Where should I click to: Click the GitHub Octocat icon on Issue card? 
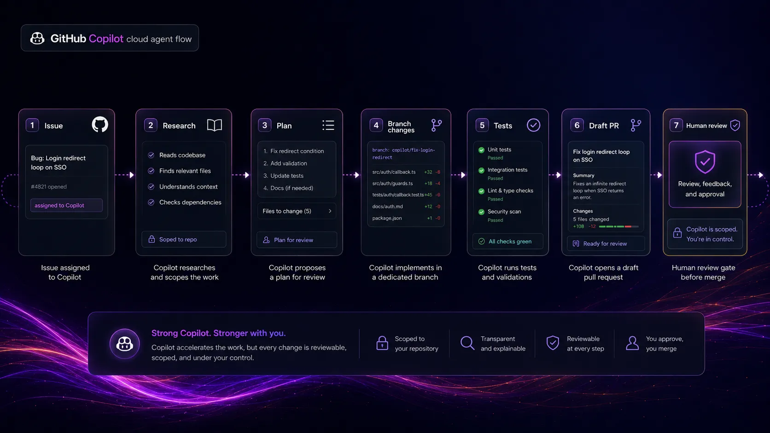tap(100, 124)
